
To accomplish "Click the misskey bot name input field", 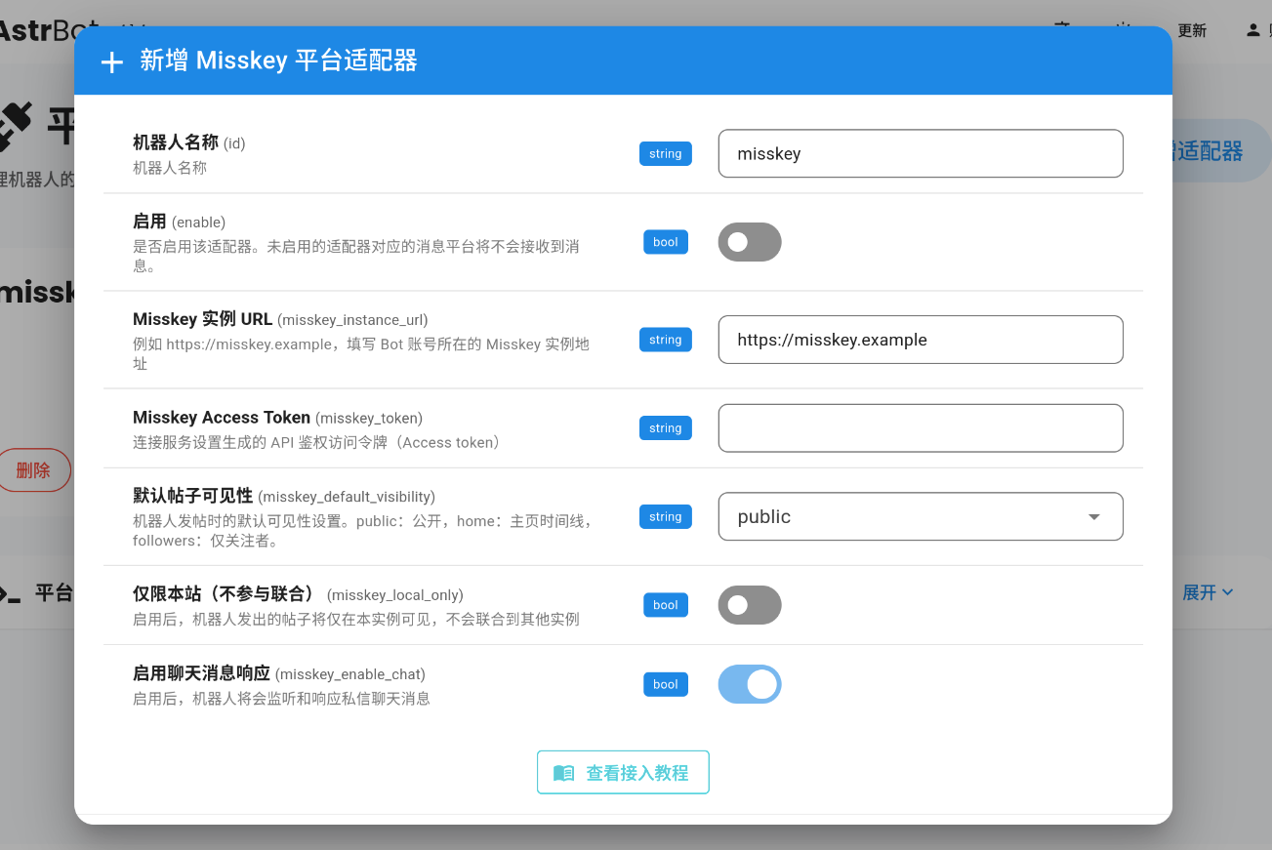I will point(920,153).
